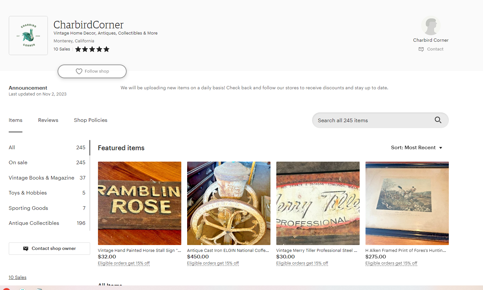
Task: Open the ELGIN coffee grinder thumbnail
Action: tap(229, 203)
